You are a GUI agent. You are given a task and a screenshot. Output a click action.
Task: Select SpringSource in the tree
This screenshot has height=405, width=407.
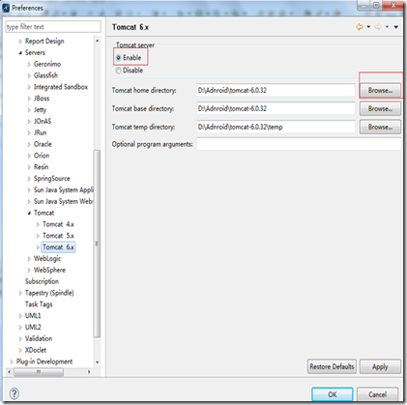pos(51,179)
